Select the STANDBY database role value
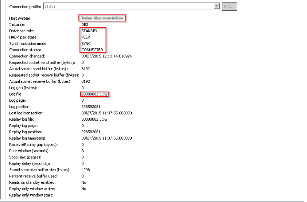 tap(89, 31)
